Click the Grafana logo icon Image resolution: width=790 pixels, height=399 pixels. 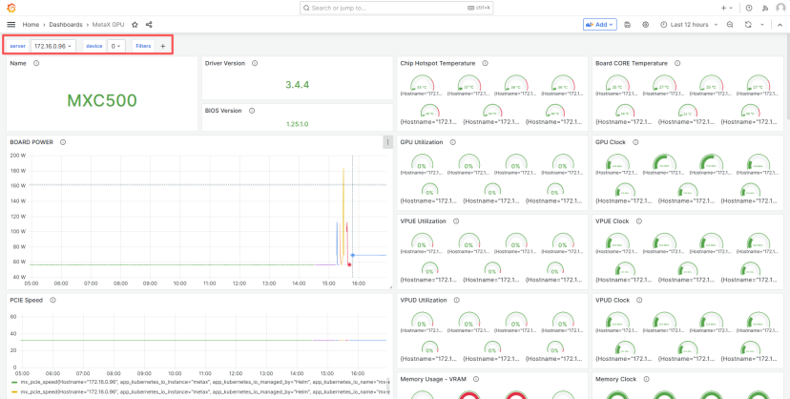[11, 8]
